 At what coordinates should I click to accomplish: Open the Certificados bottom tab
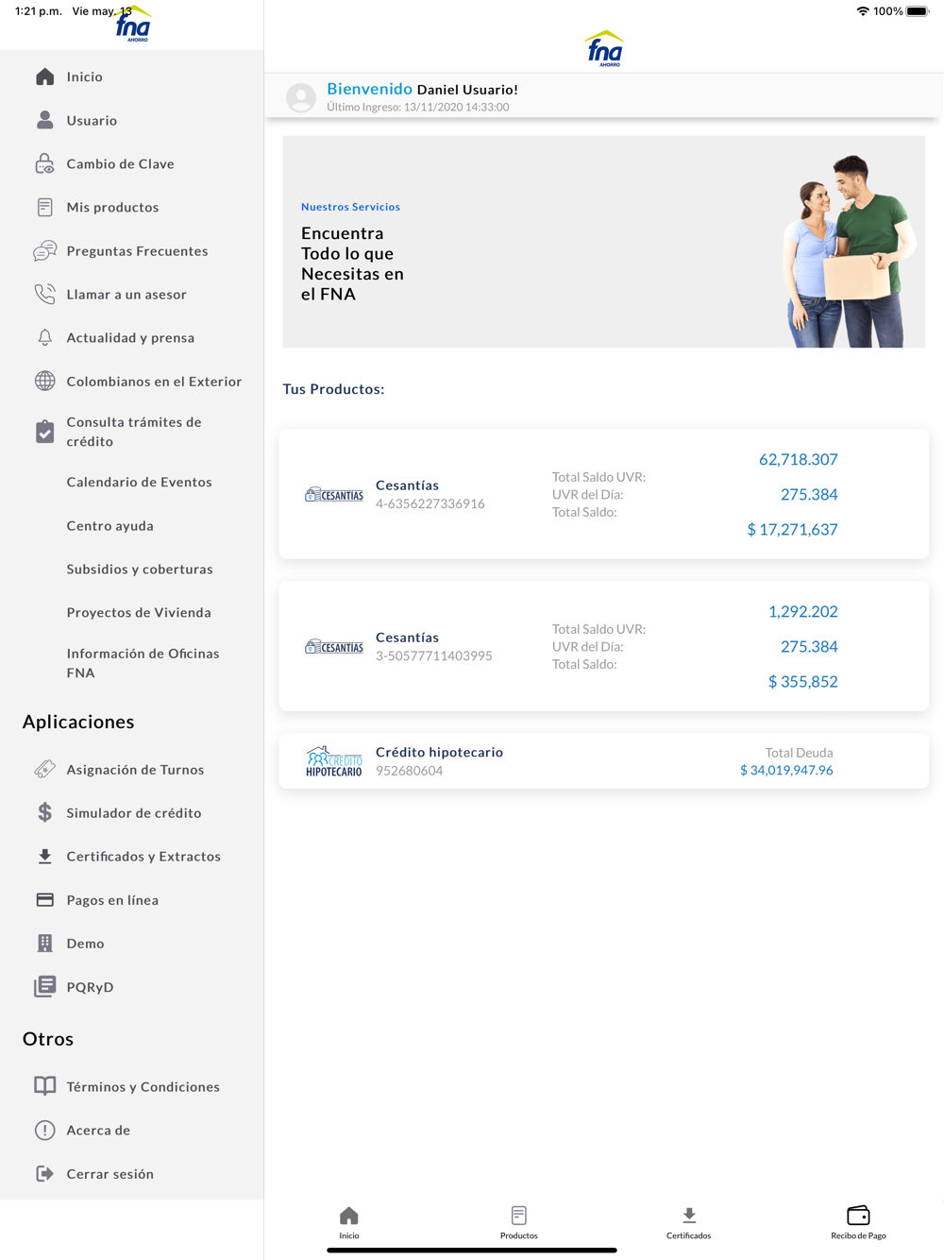[x=688, y=1222]
